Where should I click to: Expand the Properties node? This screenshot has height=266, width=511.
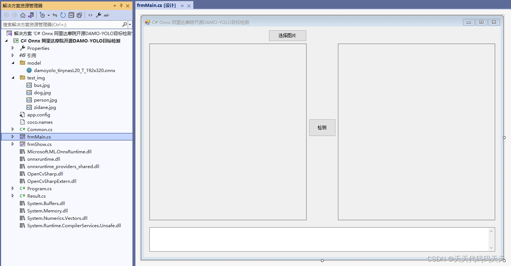point(13,48)
